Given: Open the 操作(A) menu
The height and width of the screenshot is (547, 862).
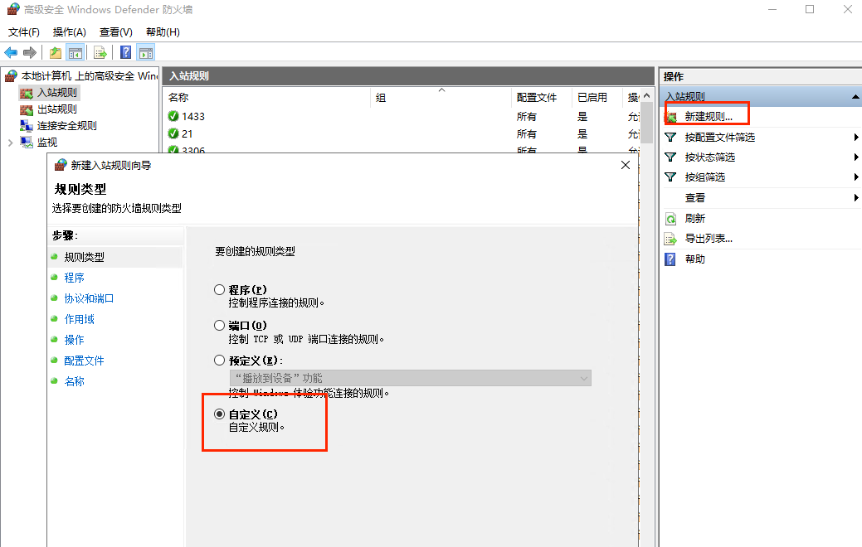Looking at the screenshot, I should coord(69,32).
